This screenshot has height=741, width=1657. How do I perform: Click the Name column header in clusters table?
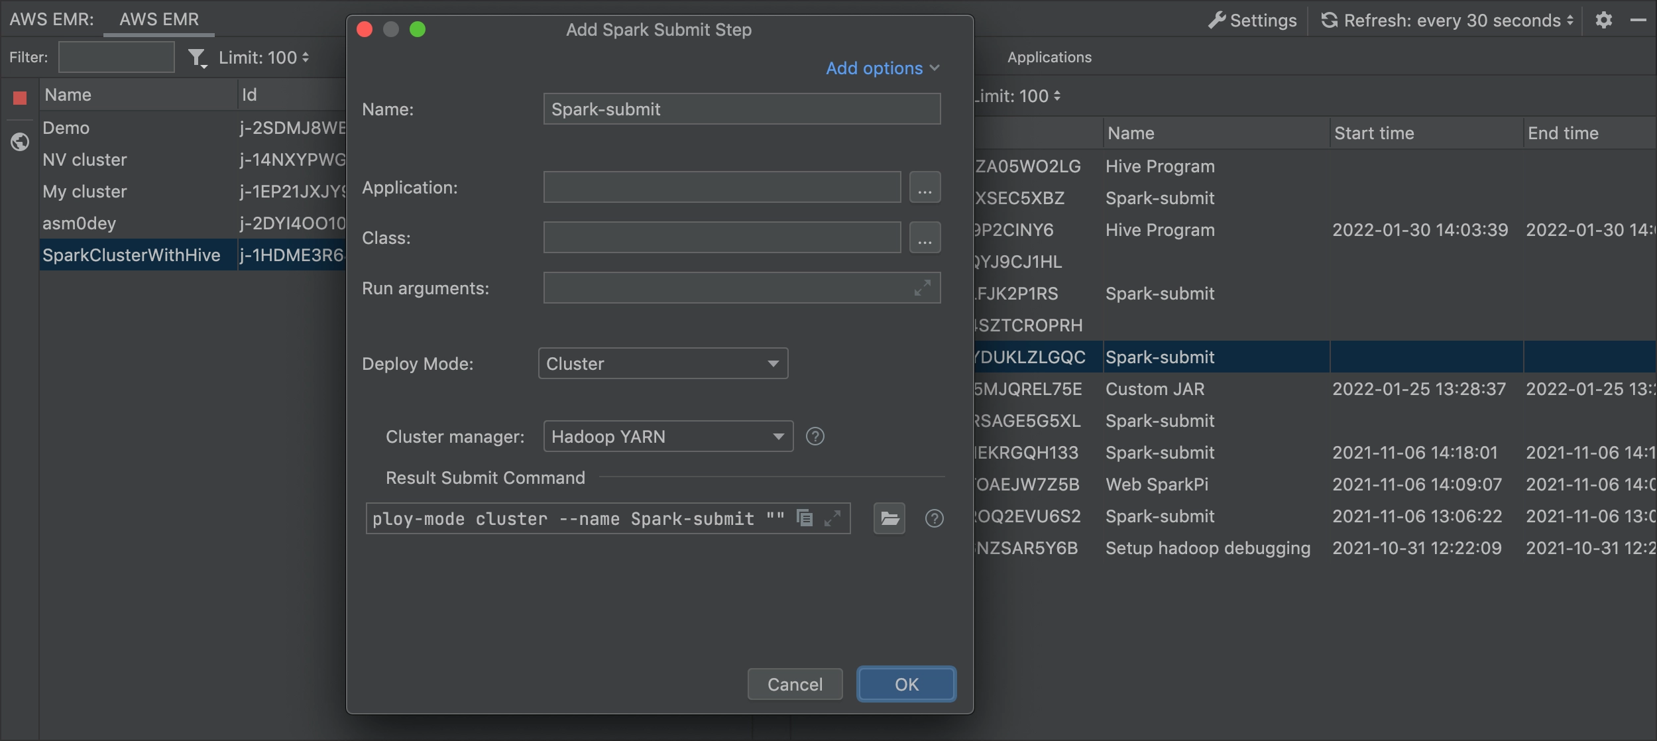point(138,95)
